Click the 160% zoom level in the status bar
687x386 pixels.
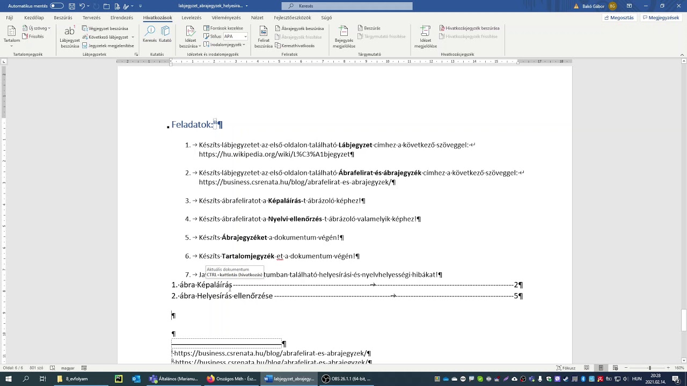(679, 368)
